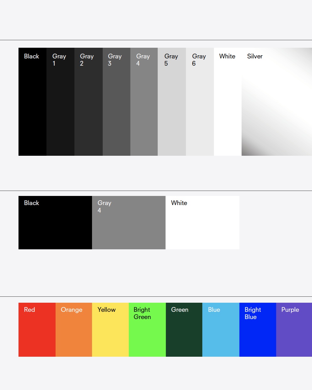The image size is (312, 390).
Task: Select the Purple swatch
Action: (x=294, y=330)
